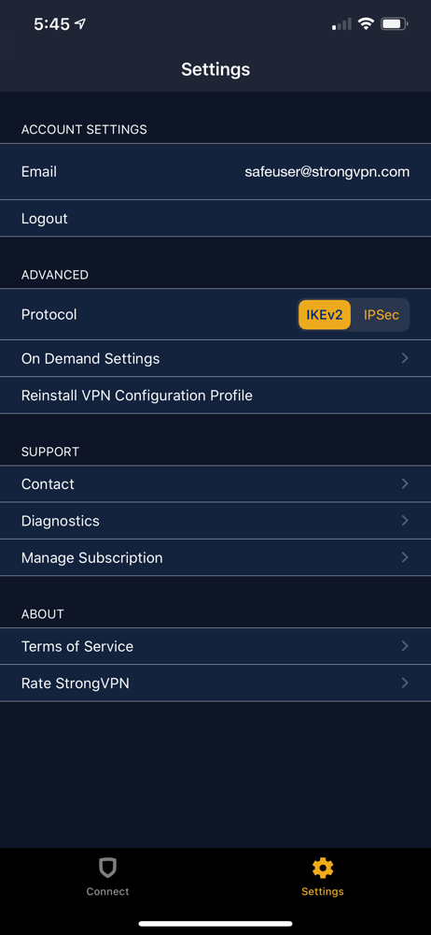Screen dimensions: 431x935
Task: Open the Contact chevron arrow
Action: click(405, 483)
